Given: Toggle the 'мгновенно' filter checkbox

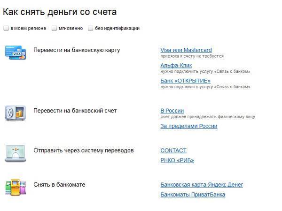Looking at the screenshot, I should (x=55, y=28).
